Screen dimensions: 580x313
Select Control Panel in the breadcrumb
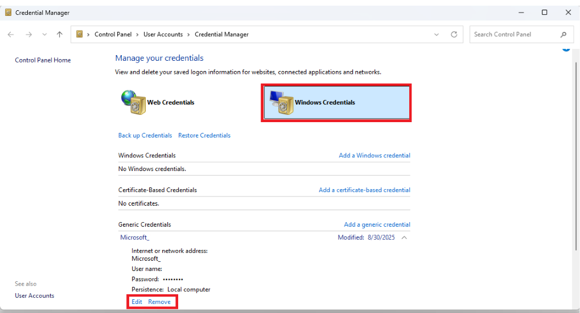(x=113, y=34)
